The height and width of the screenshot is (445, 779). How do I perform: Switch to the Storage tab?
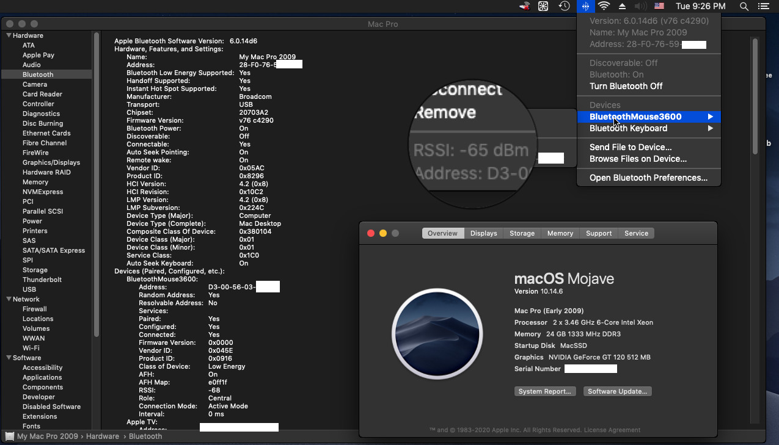point(522,233)
